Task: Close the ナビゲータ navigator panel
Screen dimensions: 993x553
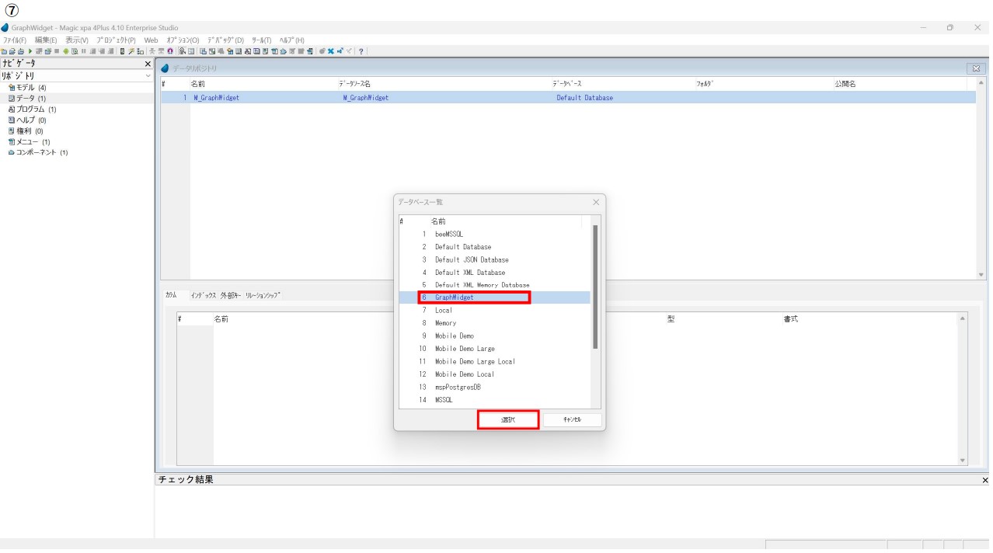Action: coord(148,64)
